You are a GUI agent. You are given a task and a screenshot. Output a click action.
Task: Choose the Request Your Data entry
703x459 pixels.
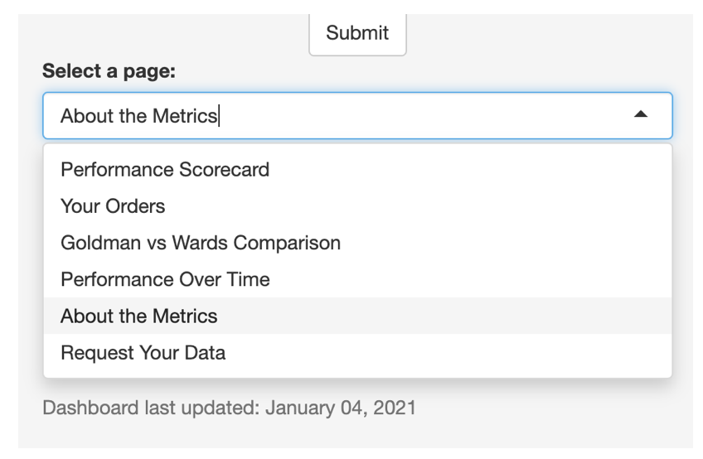click(x=357, y=353)
